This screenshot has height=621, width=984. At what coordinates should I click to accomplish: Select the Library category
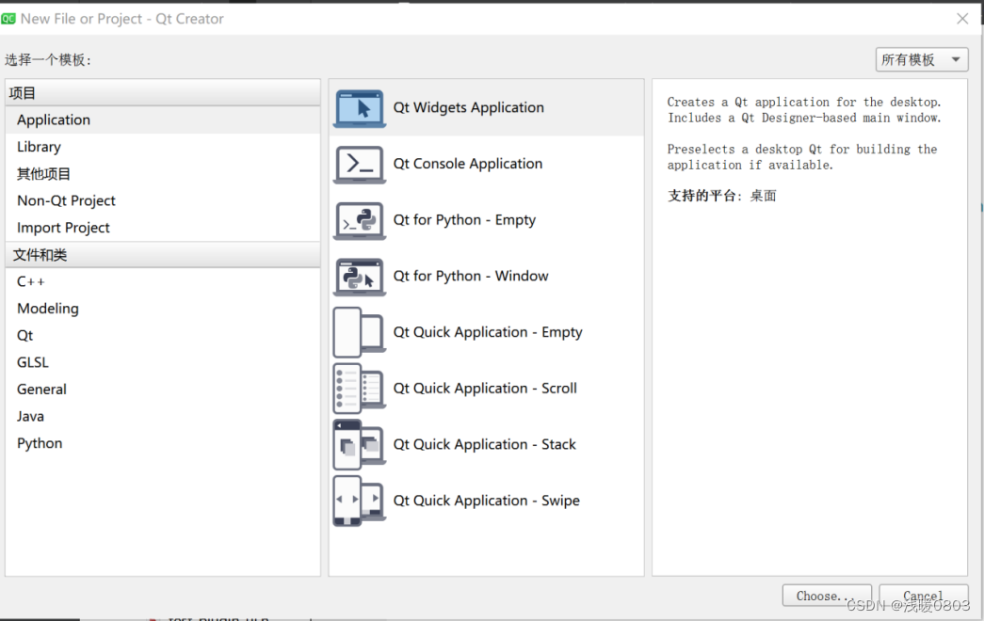coord(39,147)
